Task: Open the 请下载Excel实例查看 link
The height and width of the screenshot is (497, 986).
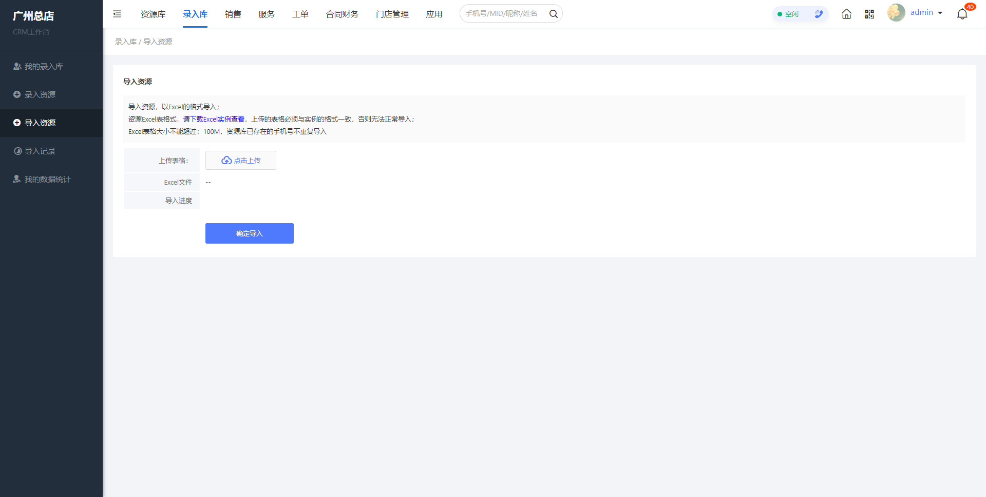Action: [214, 119]
